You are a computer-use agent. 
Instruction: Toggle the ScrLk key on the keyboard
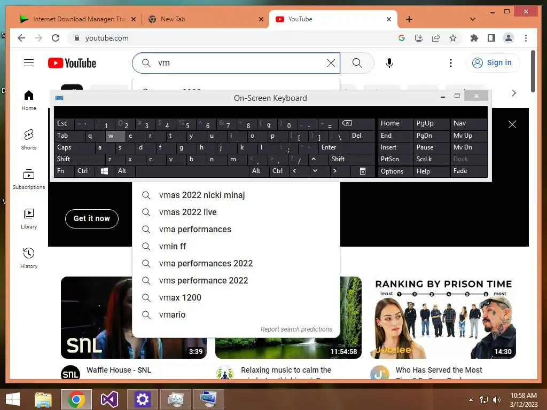[x=432, y=159]
